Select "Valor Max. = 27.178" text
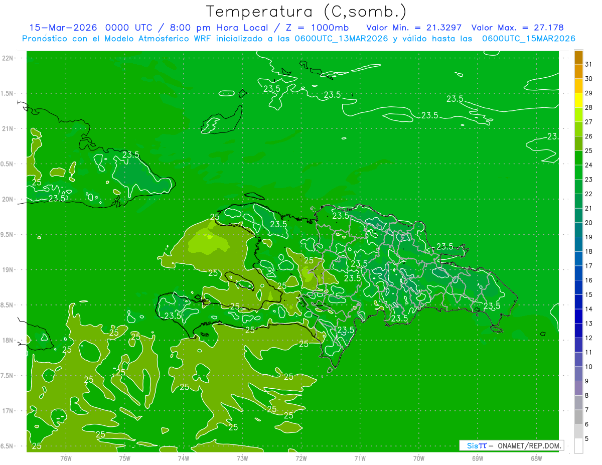Image resolution: width=602 pixels, height=465 pixels. pos(517,28)
